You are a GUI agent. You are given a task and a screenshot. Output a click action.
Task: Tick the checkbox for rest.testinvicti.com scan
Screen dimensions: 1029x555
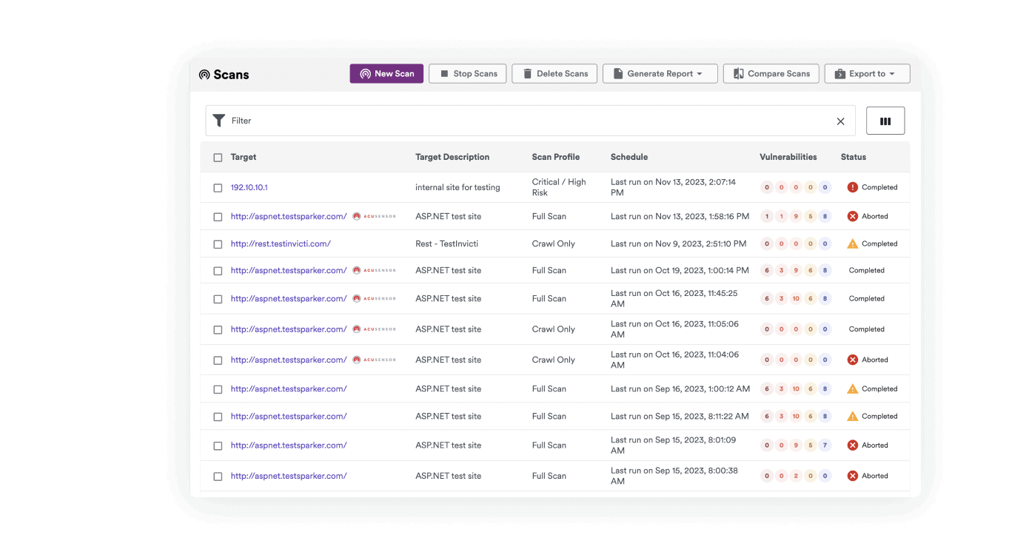click(x=218, y=244)
